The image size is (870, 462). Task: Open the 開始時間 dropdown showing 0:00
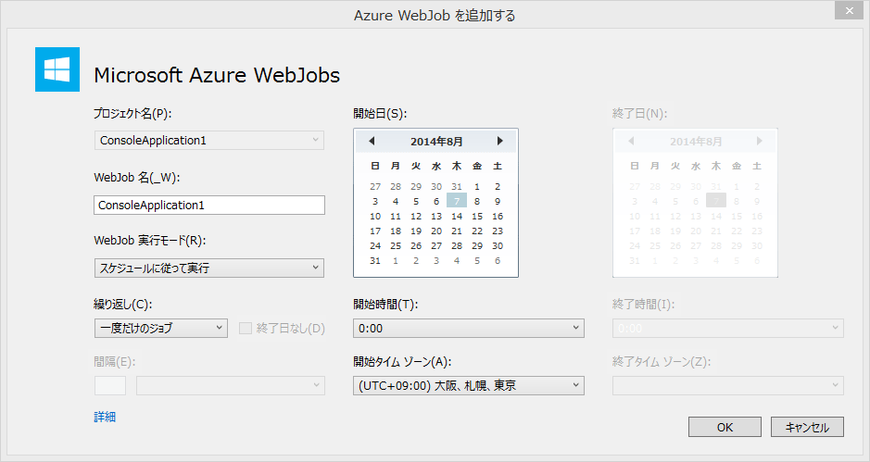point(468,329)
